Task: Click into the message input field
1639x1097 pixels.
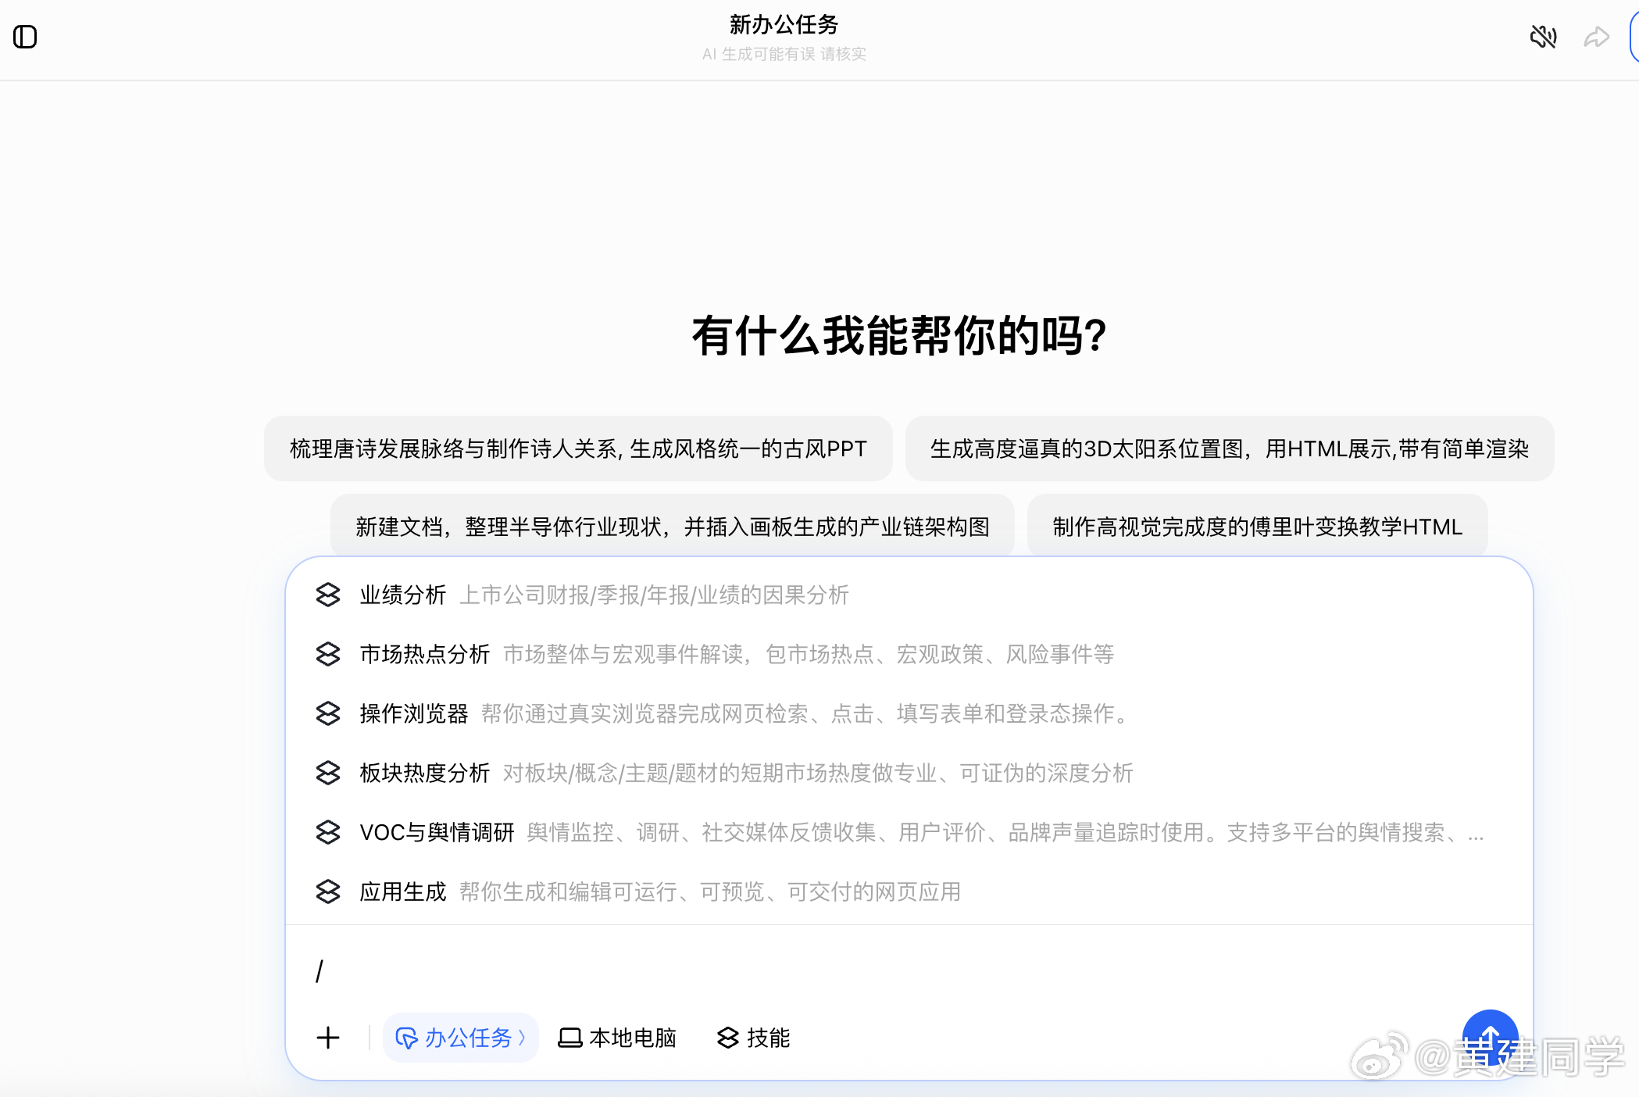Action: pyautogui.click(x=909, y=971)
